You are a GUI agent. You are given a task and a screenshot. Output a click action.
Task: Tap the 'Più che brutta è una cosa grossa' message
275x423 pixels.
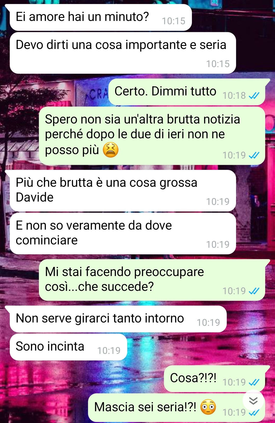(123, 191)
